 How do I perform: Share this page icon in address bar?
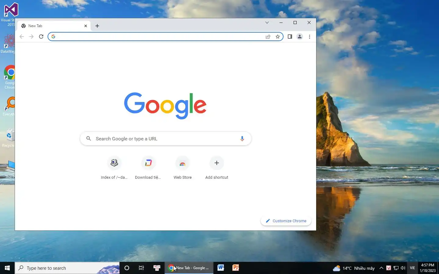pos(268,37)
